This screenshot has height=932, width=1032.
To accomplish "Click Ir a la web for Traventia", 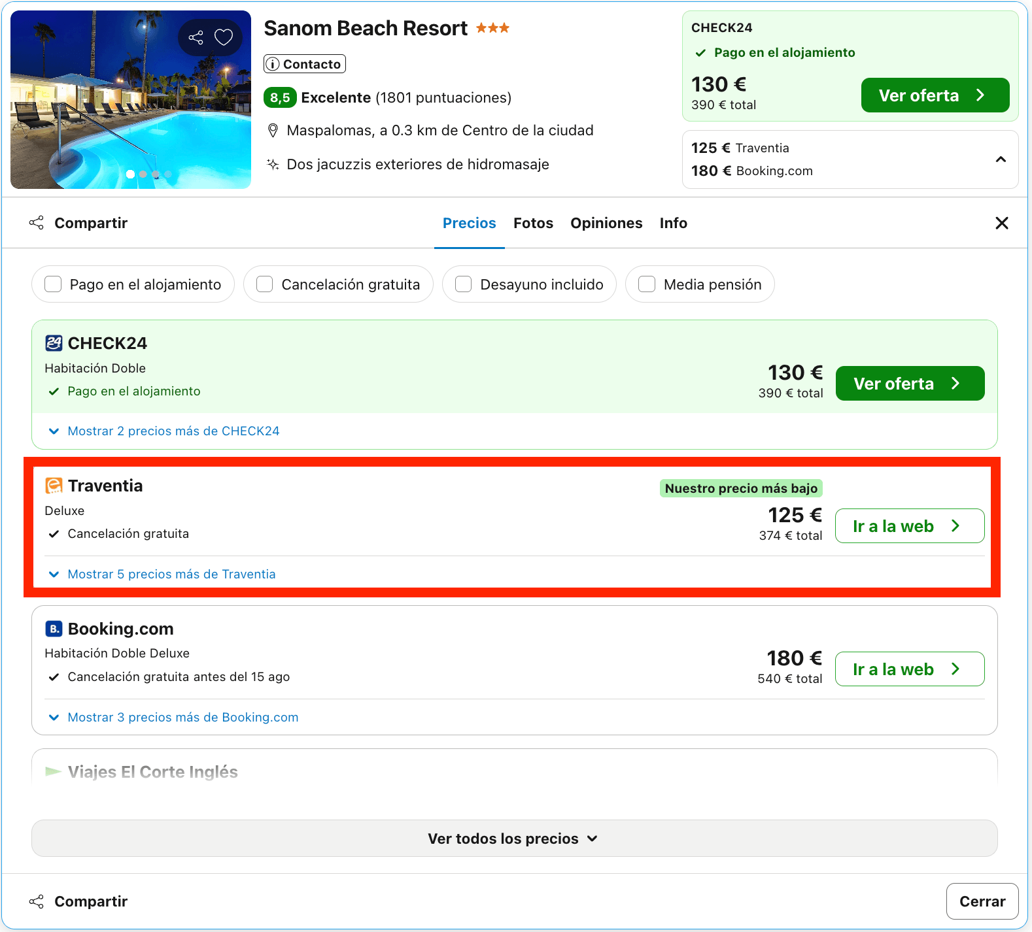I will pyautogui.click(x=910, y=526).
